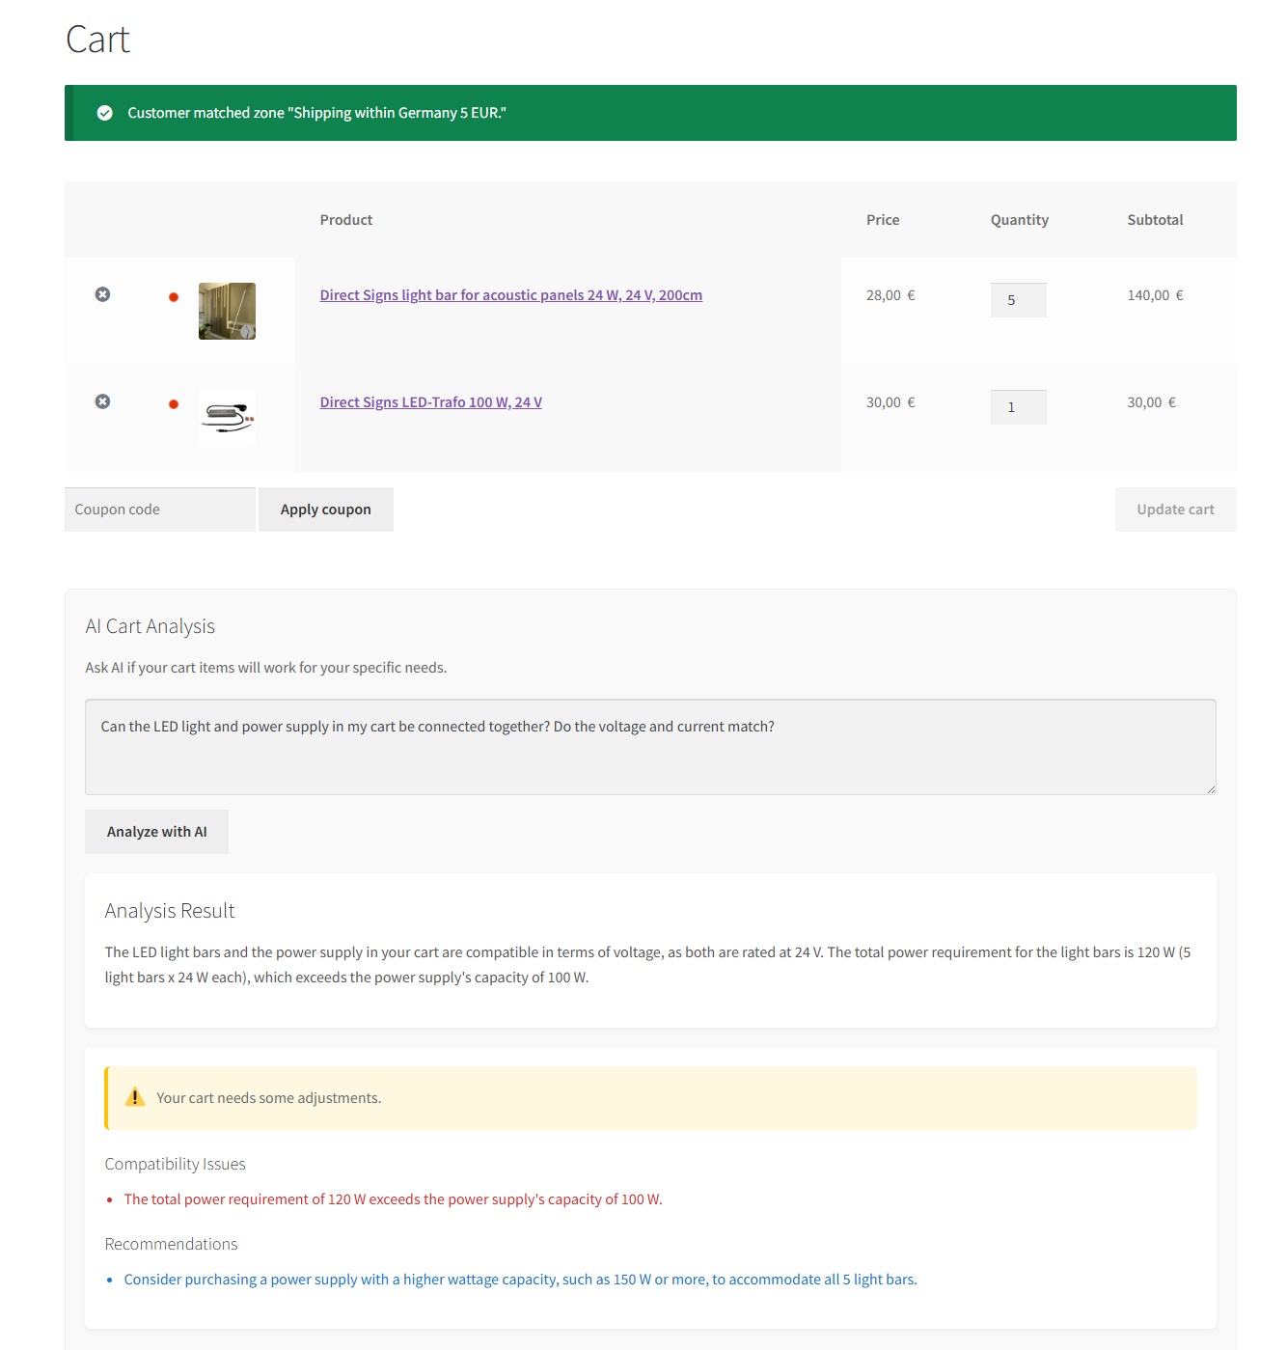
Task: Remove the light bar item from cart
Action: tap(102, 294)
